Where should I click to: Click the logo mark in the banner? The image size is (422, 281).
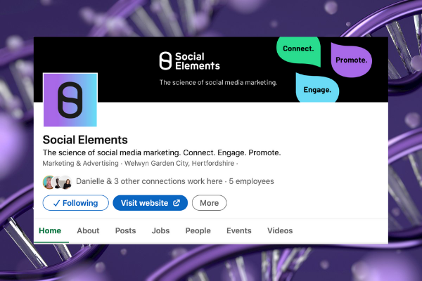165,60
